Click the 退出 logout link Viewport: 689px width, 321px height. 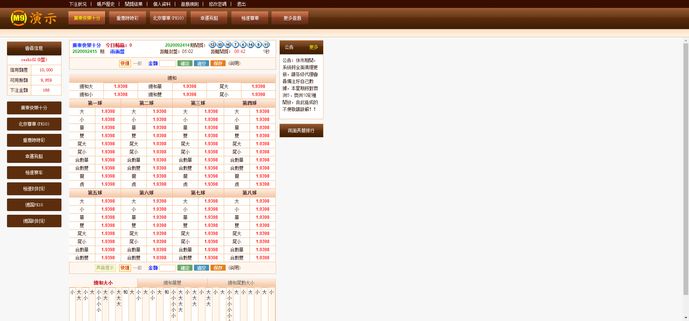tap(241, 4)
